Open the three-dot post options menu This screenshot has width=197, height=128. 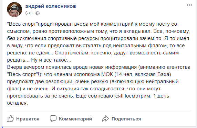tap(189, 5)
